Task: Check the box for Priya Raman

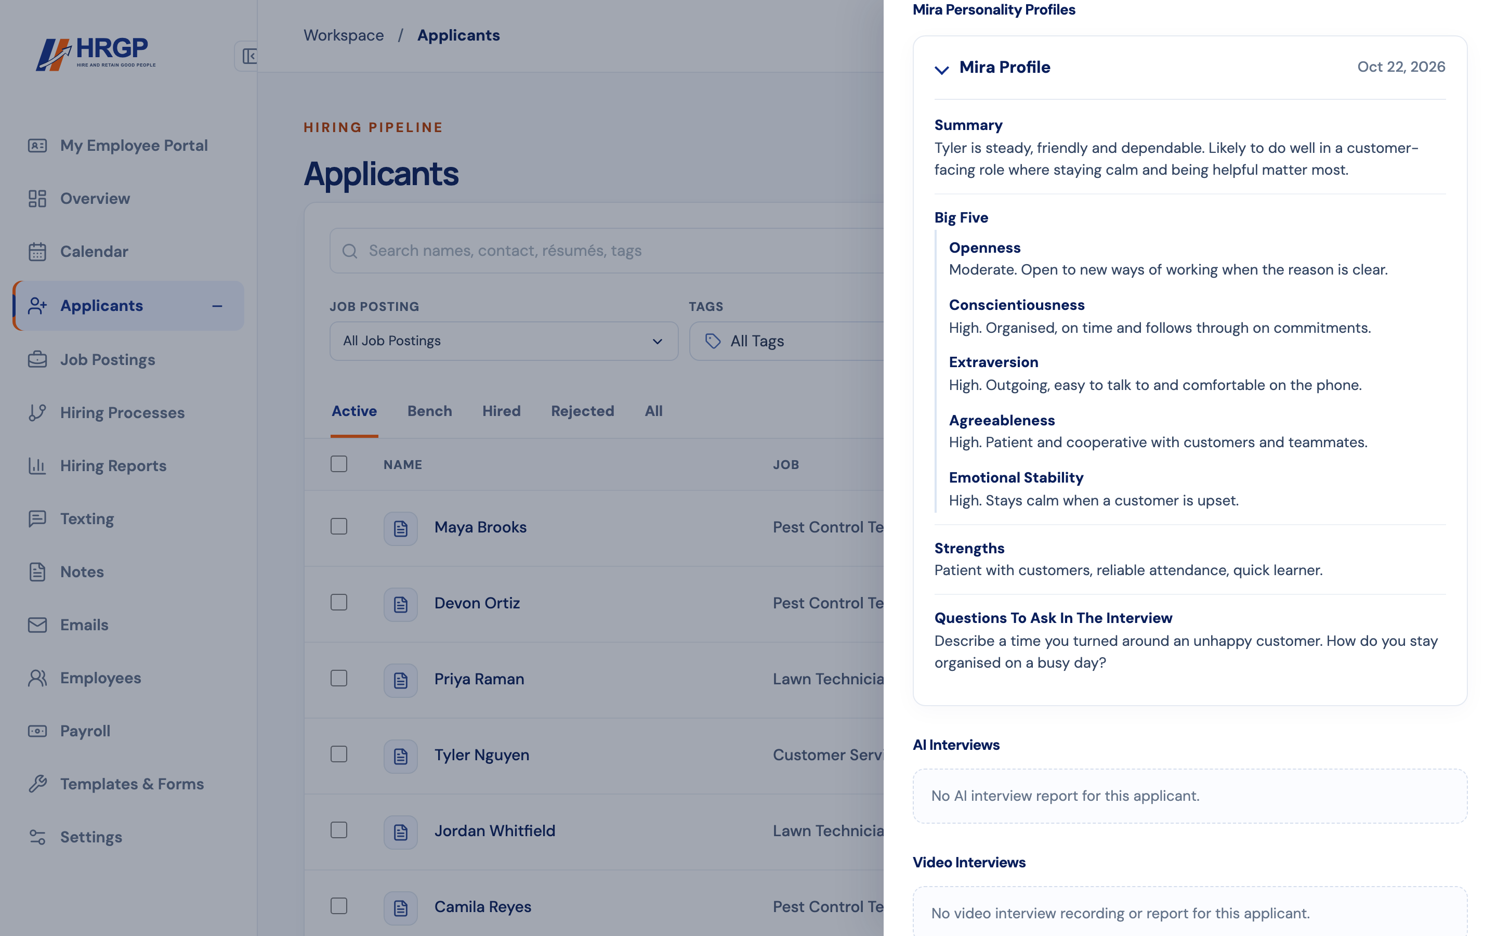Action: [x=338, y=678]
